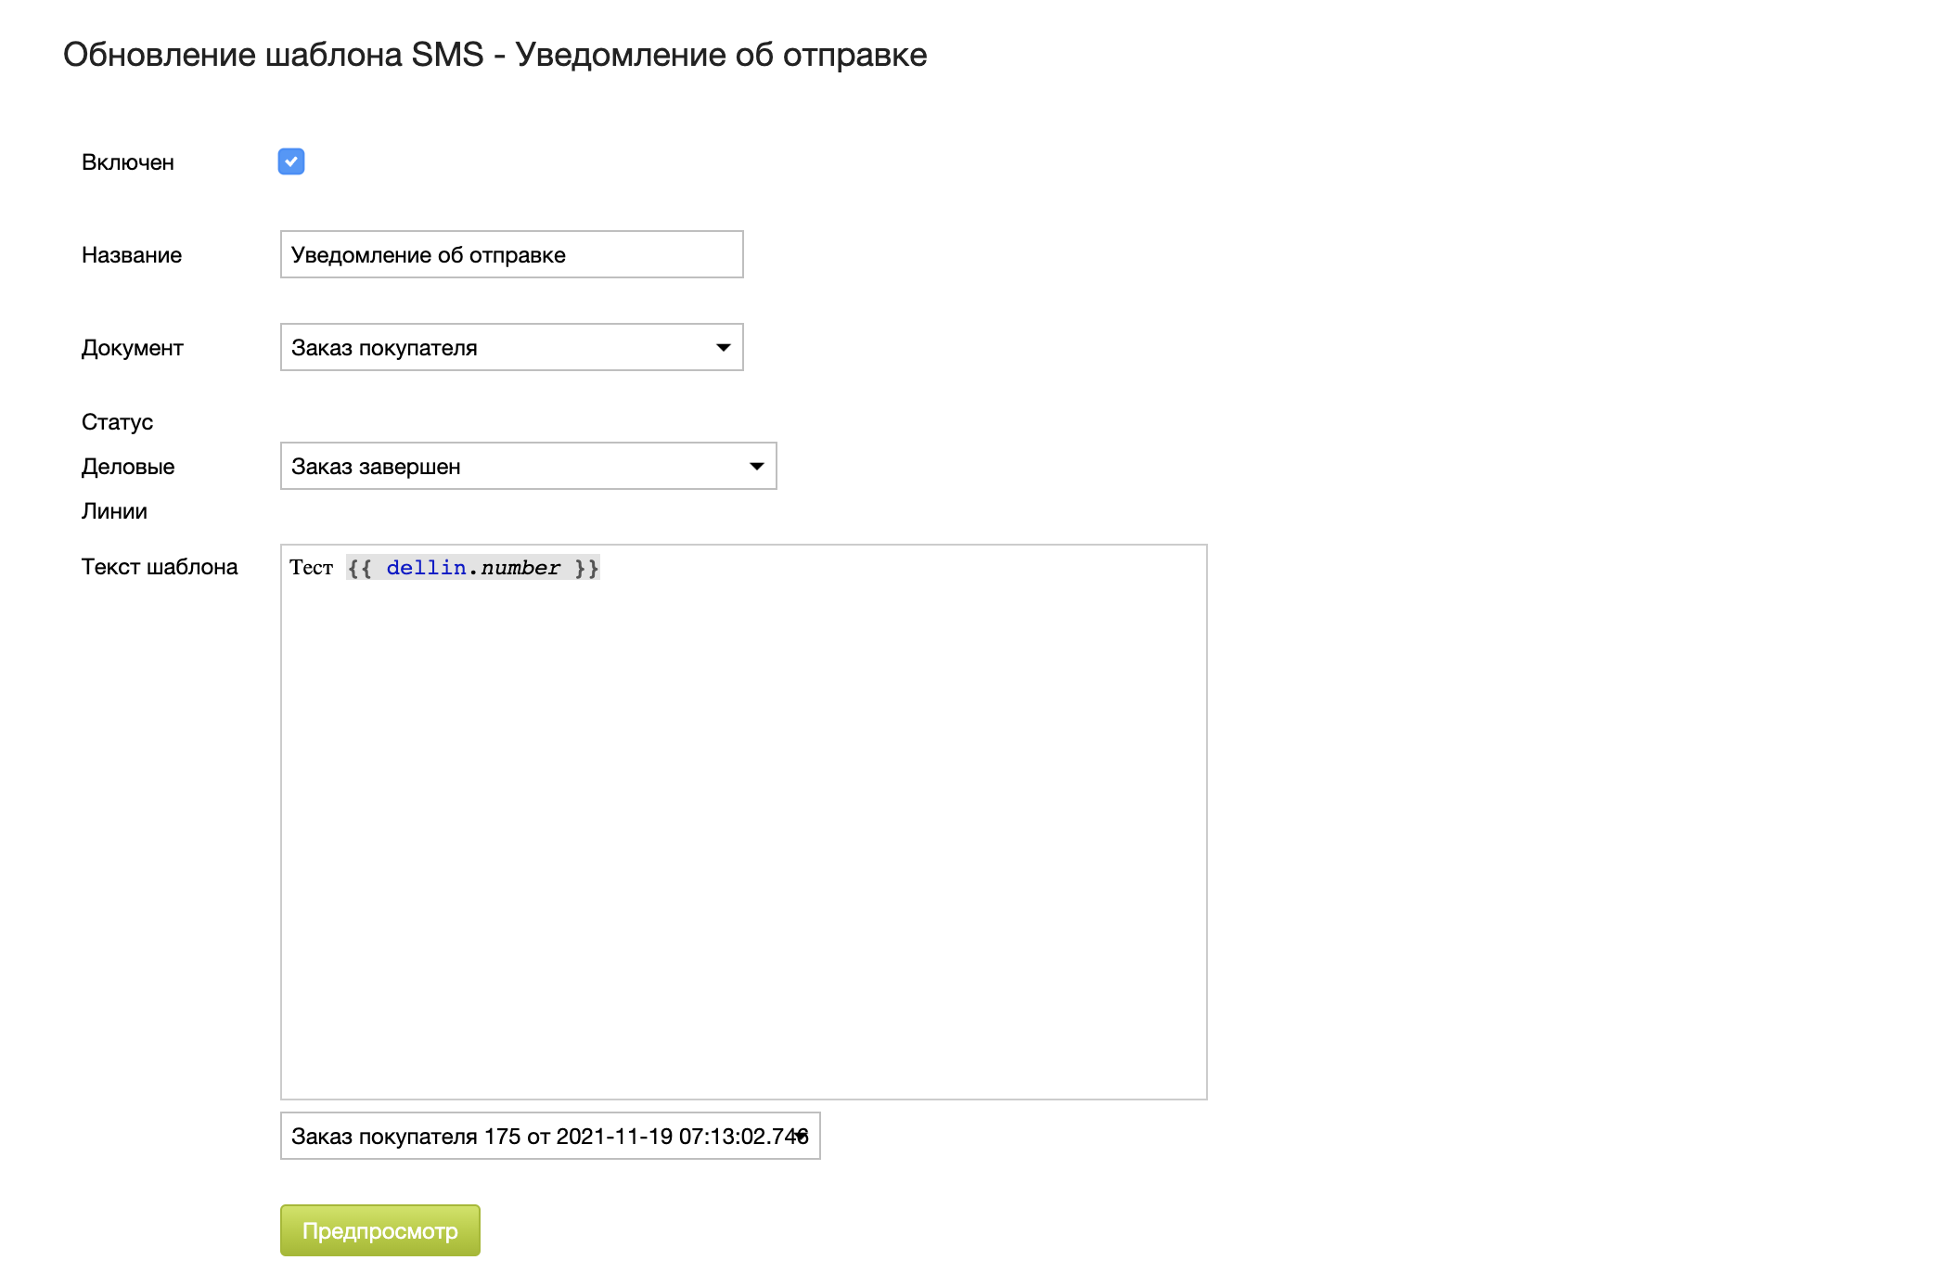Click the arrow icon of status dropdown

coord(757,467)
